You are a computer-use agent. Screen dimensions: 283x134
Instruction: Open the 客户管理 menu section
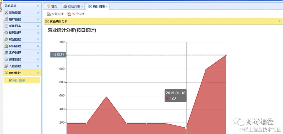(x=22, y=53)
